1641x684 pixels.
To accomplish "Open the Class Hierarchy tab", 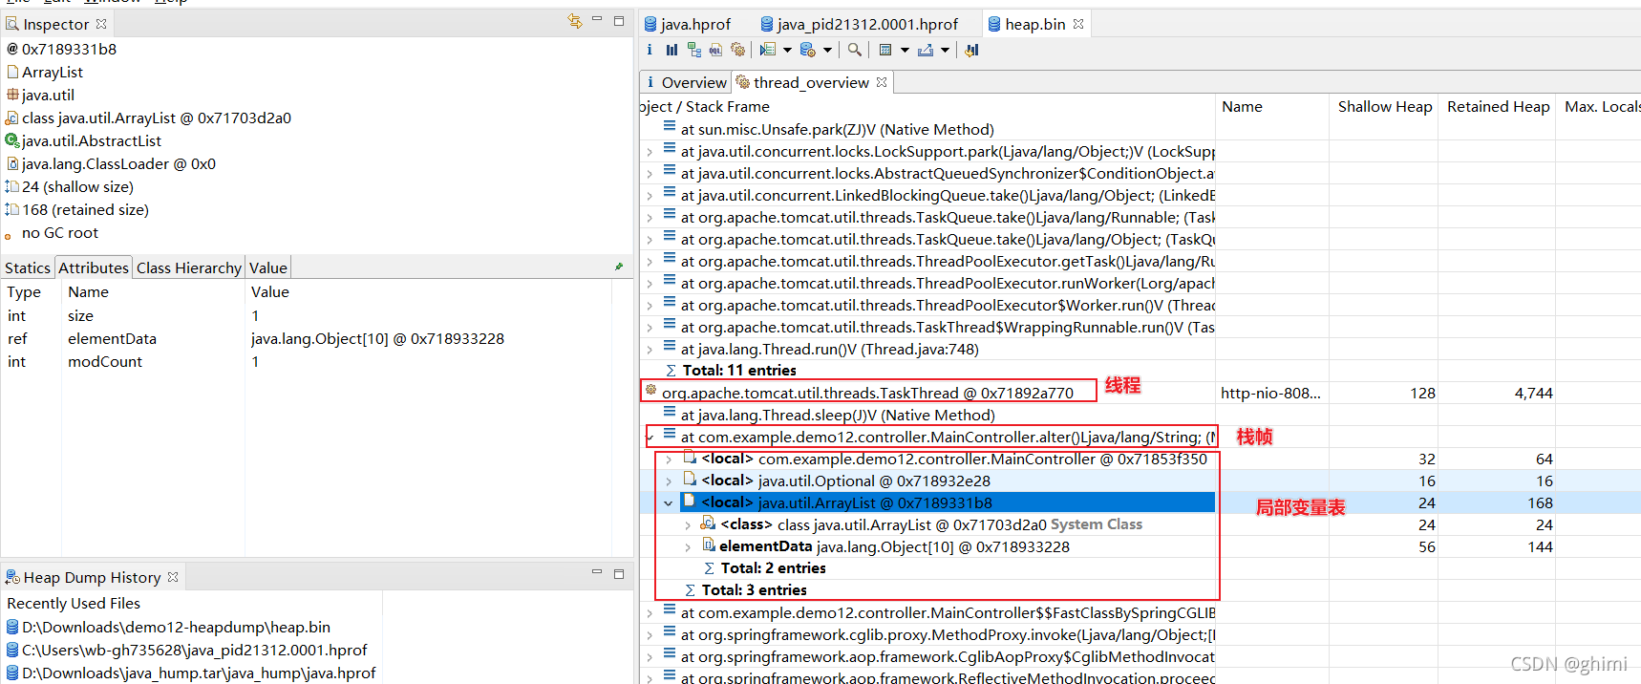I will click(188, 268).
